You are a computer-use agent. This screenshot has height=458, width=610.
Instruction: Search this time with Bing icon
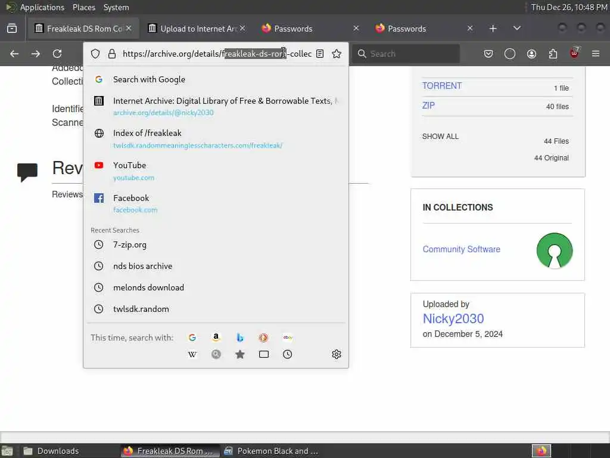(x=240, y=338)
